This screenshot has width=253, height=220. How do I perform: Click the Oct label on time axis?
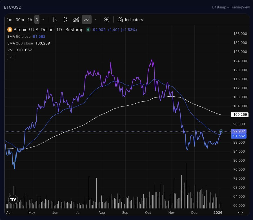point(148,213)
